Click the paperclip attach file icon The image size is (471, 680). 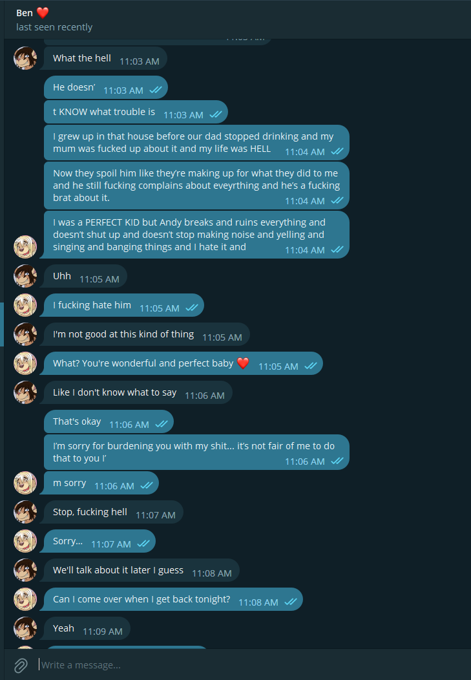pos(21,664)
